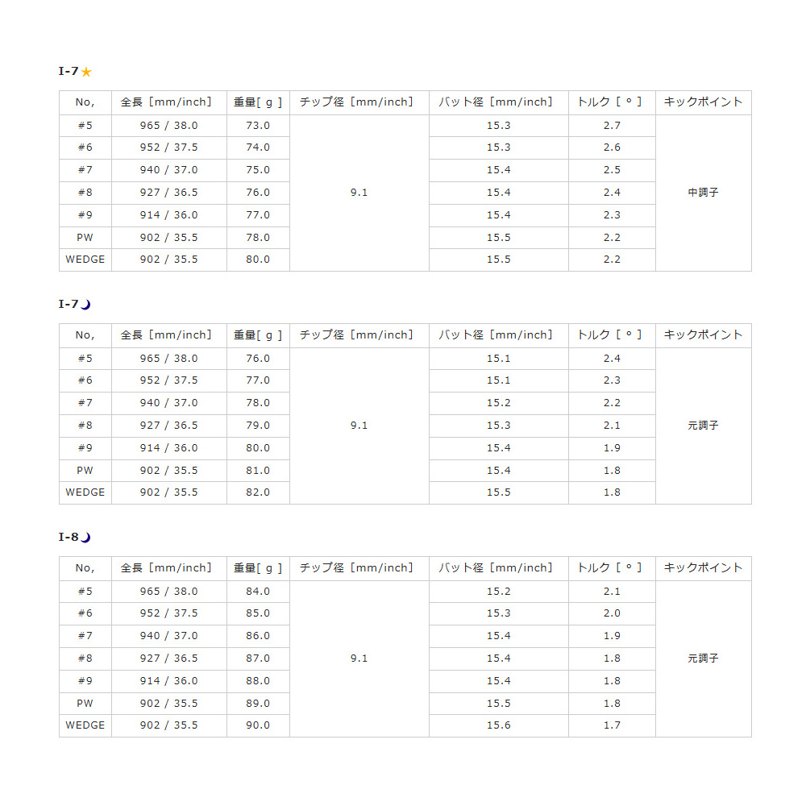The width and height of the screenshot is (806, 806).
Task: Click the 84.0 weight cell for #5
Action: tap(258, 592)
